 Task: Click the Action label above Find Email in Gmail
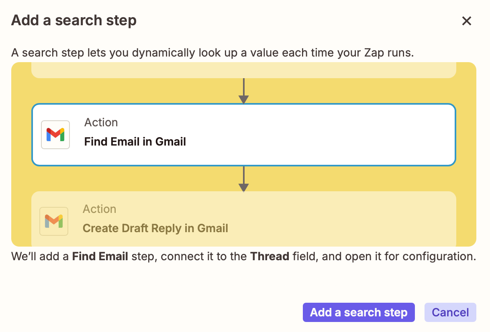pos(101,122)
